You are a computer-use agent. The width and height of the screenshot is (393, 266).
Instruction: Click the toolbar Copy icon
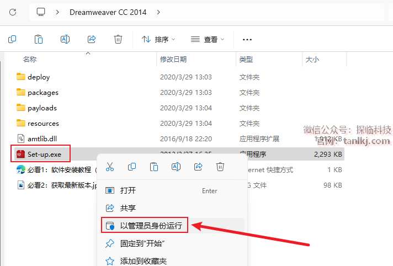tap(12, 39)
